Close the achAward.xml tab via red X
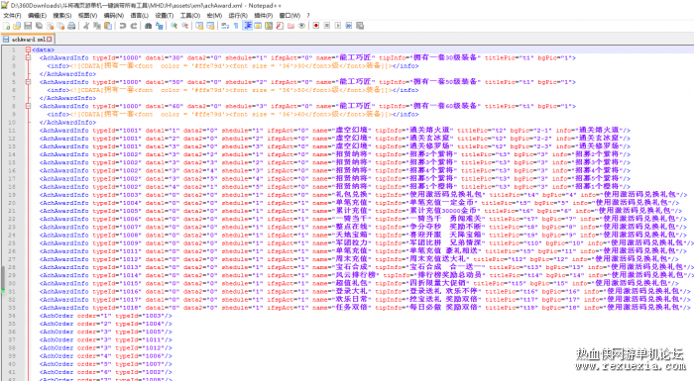 click(x=50, y=40)
